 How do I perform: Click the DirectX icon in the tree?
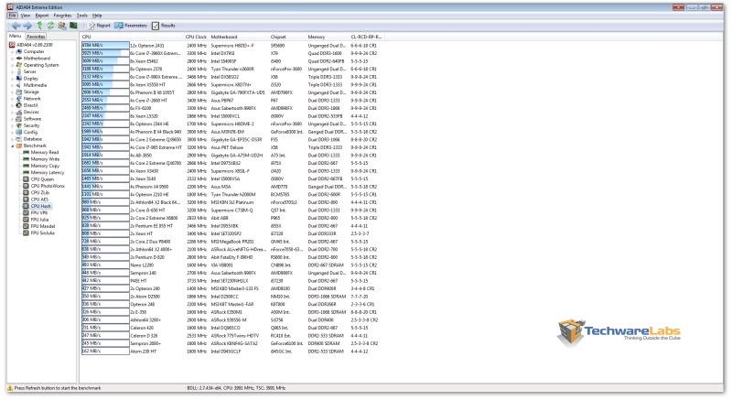pos(19,105)
